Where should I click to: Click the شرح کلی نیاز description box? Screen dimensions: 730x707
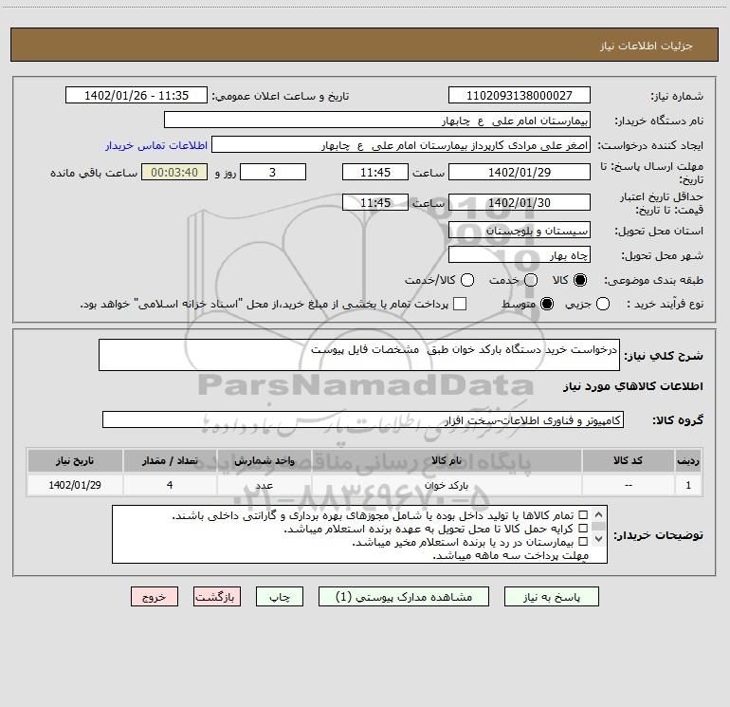tap(359, 355)
